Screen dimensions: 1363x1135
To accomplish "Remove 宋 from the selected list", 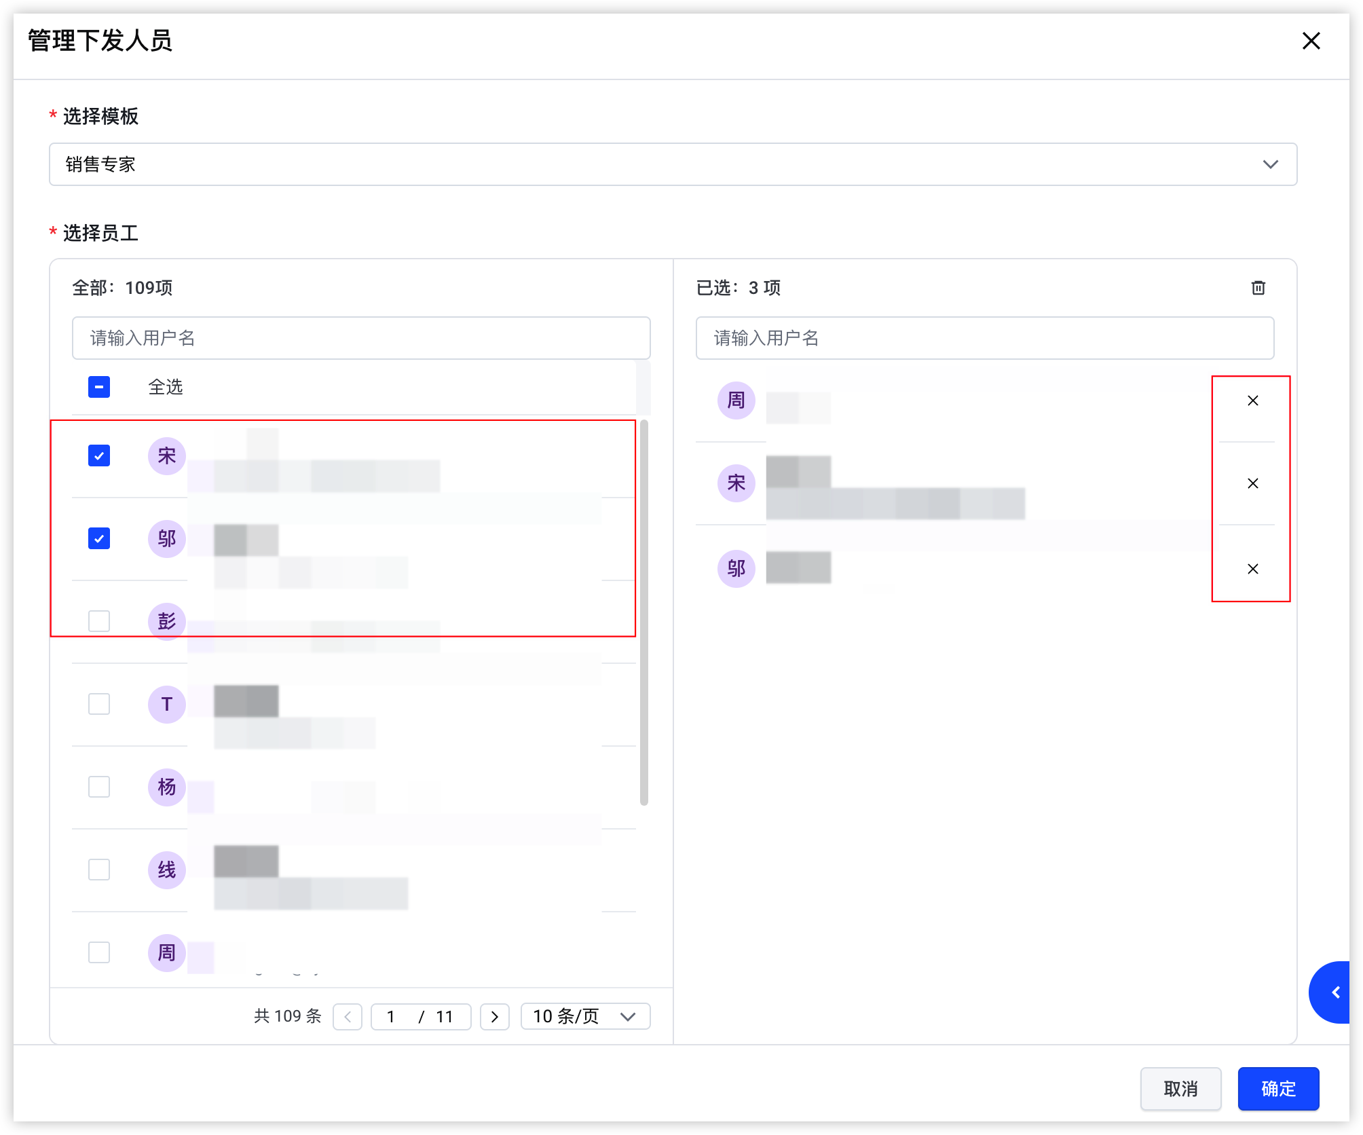I will [x=1252, y=483].
